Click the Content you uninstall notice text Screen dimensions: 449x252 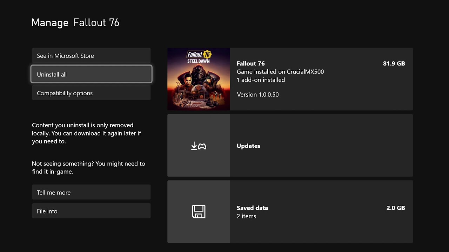87,133
